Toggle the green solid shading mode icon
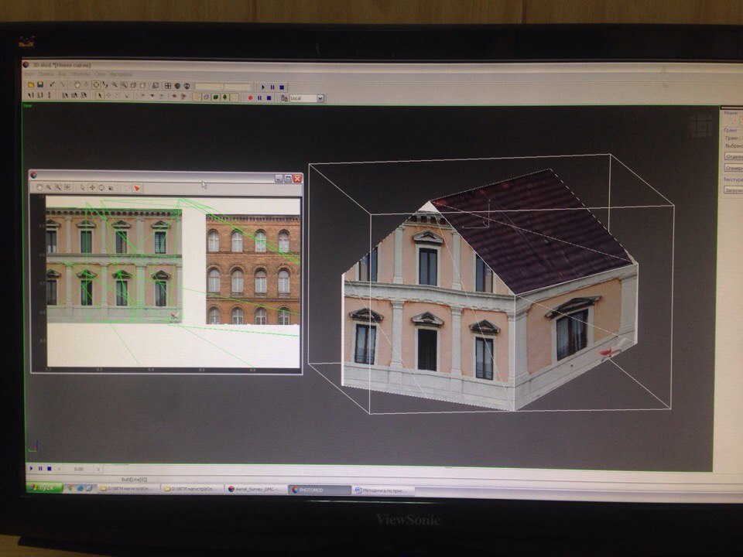This screenshot has height=557, width=743. pos(216,97)
